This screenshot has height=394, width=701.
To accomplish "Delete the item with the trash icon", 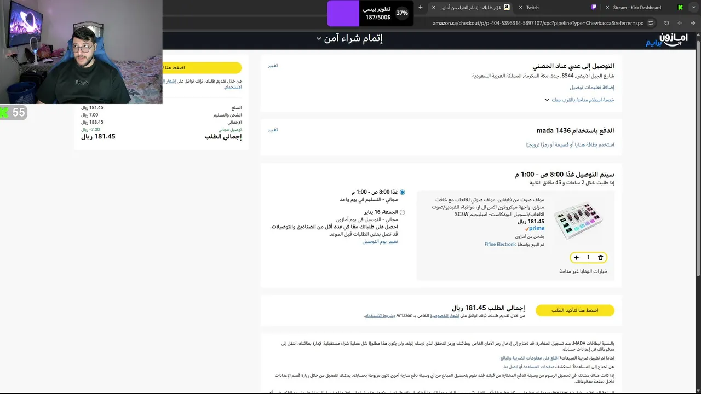I will coord(600,258).
